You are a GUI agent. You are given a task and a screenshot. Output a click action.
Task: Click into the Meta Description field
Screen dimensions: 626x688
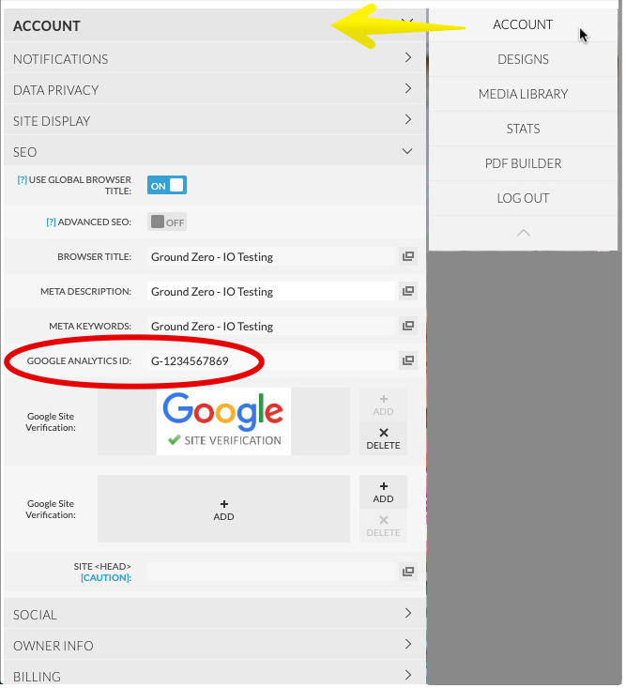[272, 293]
